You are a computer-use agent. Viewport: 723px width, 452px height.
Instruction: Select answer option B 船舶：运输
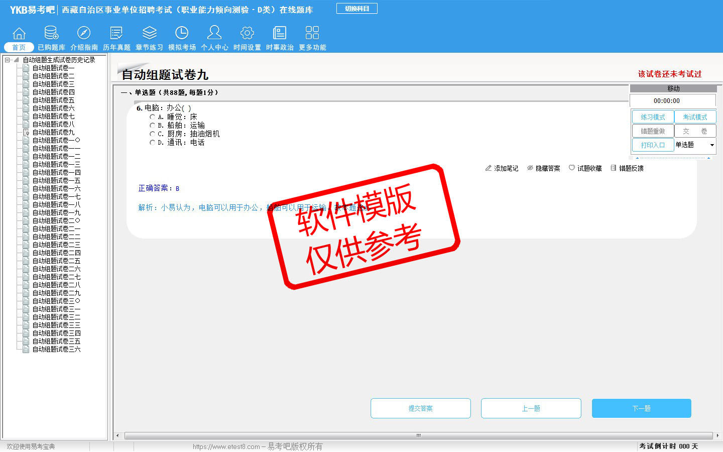pyautogui.click(x=152, y=126)
